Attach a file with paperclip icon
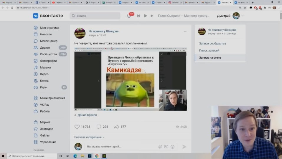 point(160,147)
